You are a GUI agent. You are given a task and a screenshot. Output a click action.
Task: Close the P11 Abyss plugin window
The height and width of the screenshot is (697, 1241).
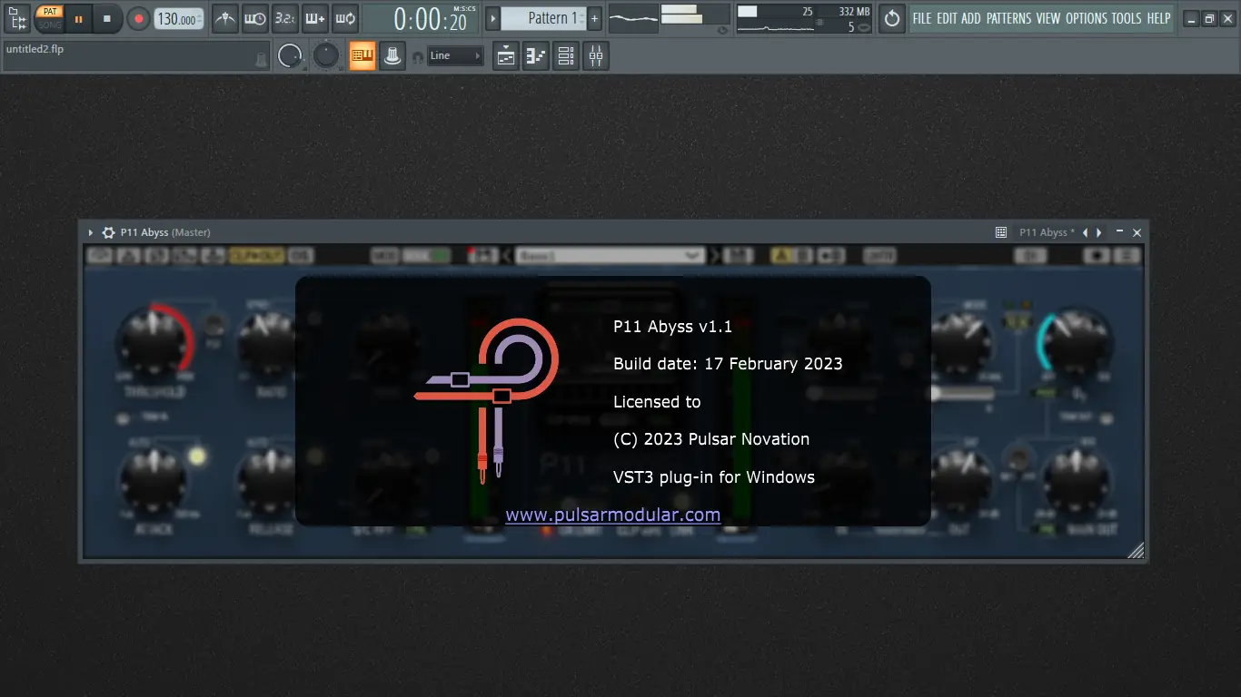(x=1137, y=233)
